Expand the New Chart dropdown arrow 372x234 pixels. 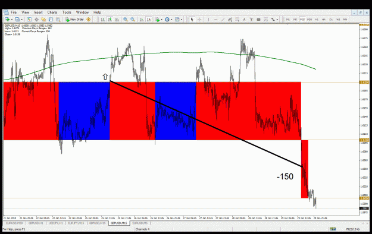(x=12, y=20)
